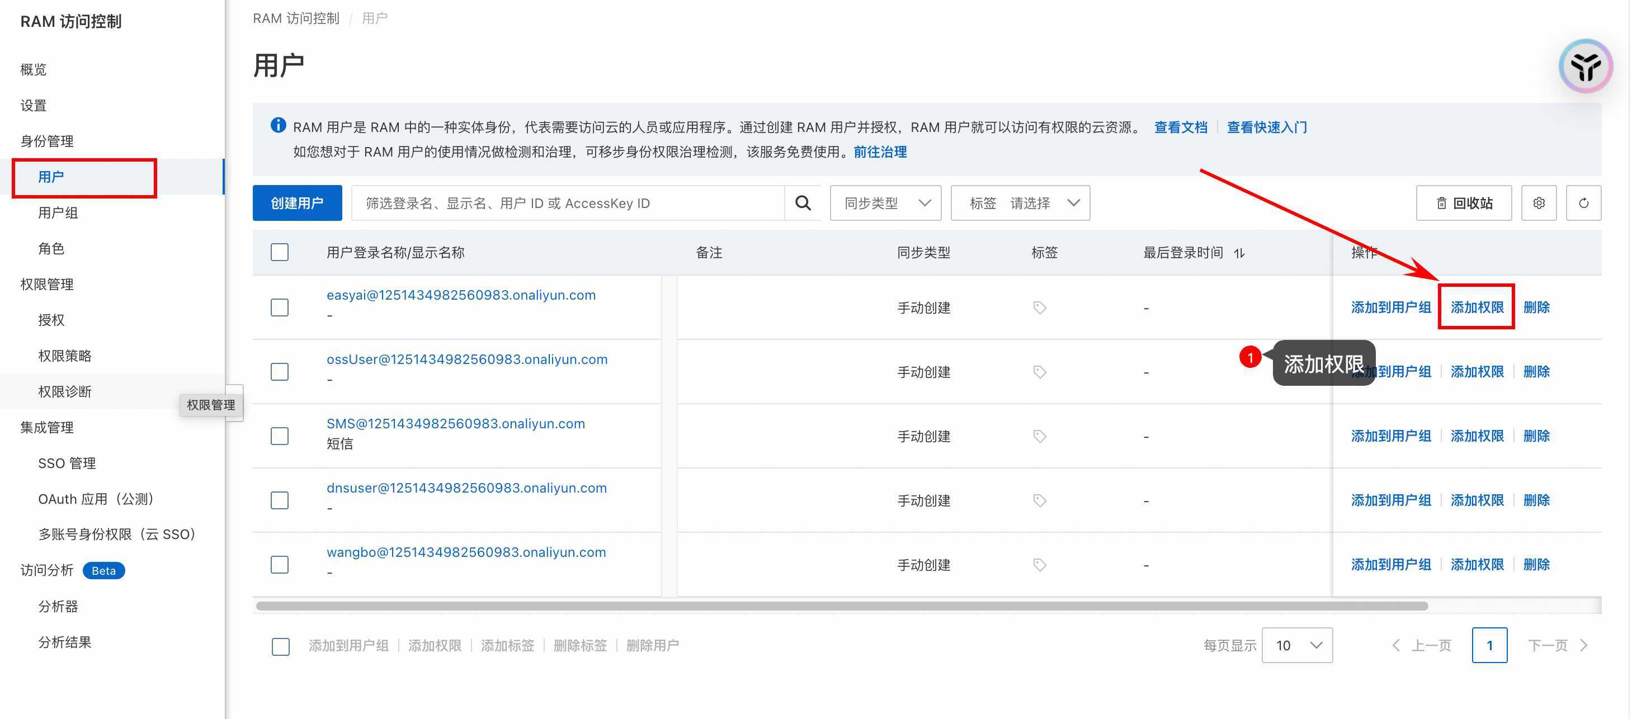Check the dnsuser user row checkbox
The image size is (1632, 719).
click(x=280, y=500)
